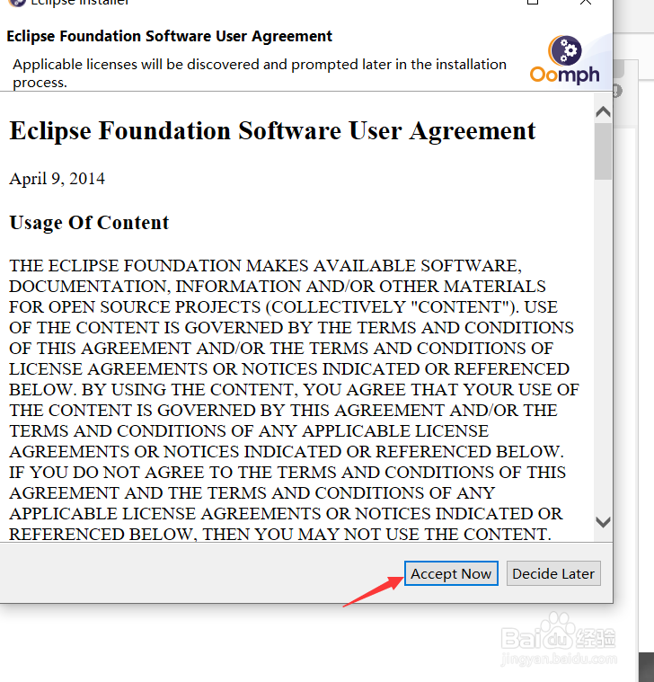Viewport: 654px width, 682px height.
Task: Click the 'Usage Of Content' heading
Action: pyautogui.click(x=89, y=223)
